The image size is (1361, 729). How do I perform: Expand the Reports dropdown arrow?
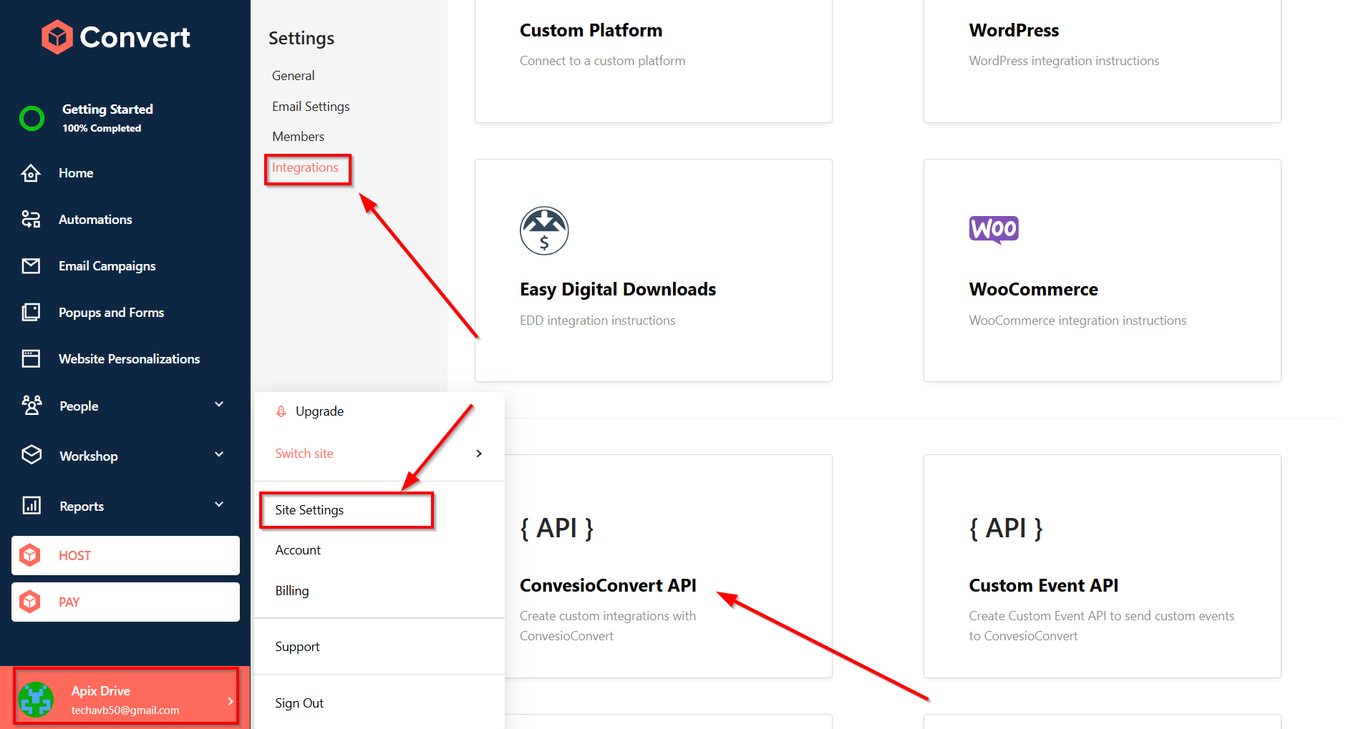click(219, 505)
